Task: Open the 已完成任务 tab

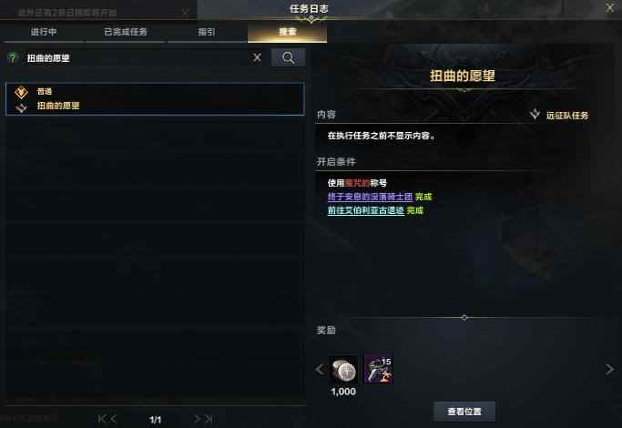Action: [x=126, y=32]
